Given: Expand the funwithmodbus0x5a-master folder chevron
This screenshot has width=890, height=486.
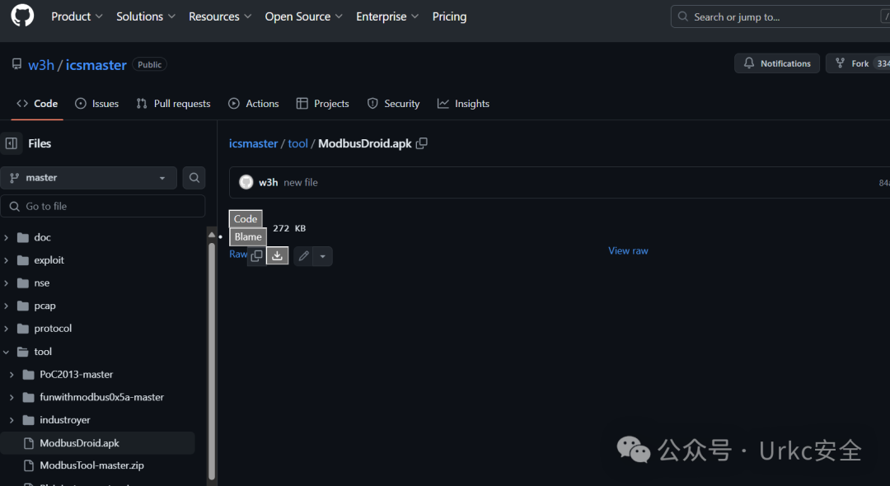Looking at the screenshot, I should (x=12, y=397).
